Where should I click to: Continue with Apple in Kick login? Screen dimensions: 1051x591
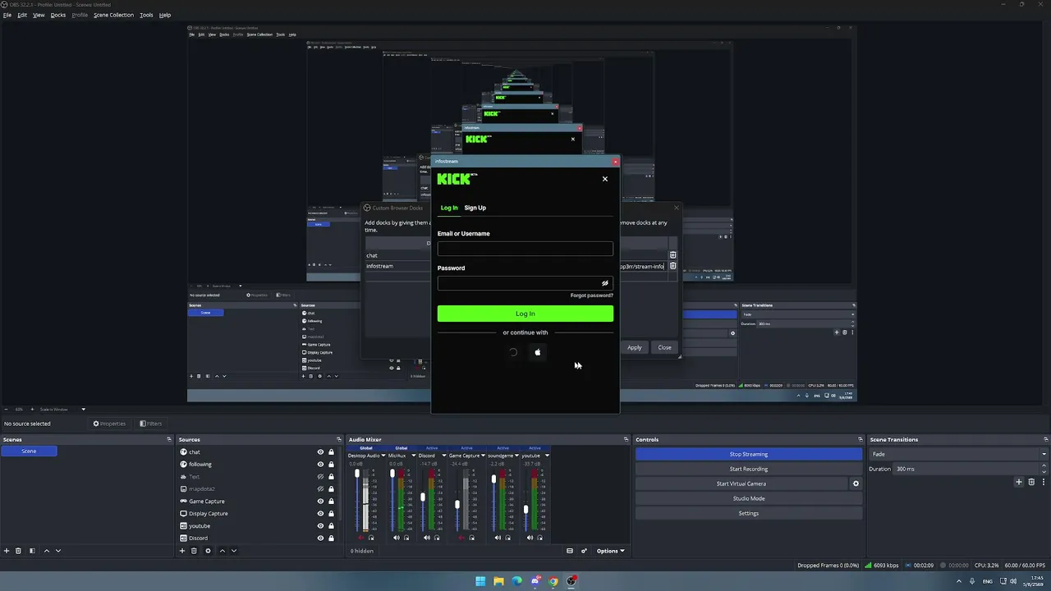538,352
